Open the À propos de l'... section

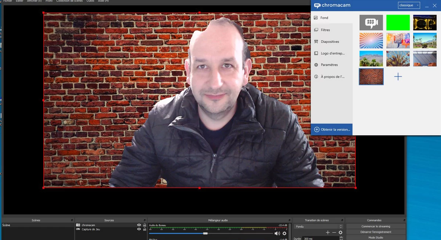[331, 77]
